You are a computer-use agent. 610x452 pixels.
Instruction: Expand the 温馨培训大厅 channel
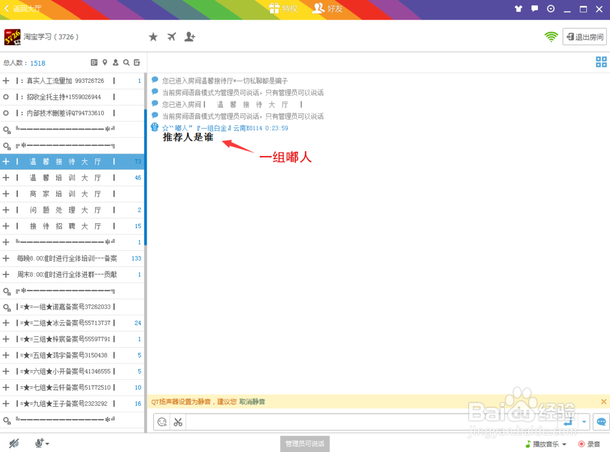[6, 178]
